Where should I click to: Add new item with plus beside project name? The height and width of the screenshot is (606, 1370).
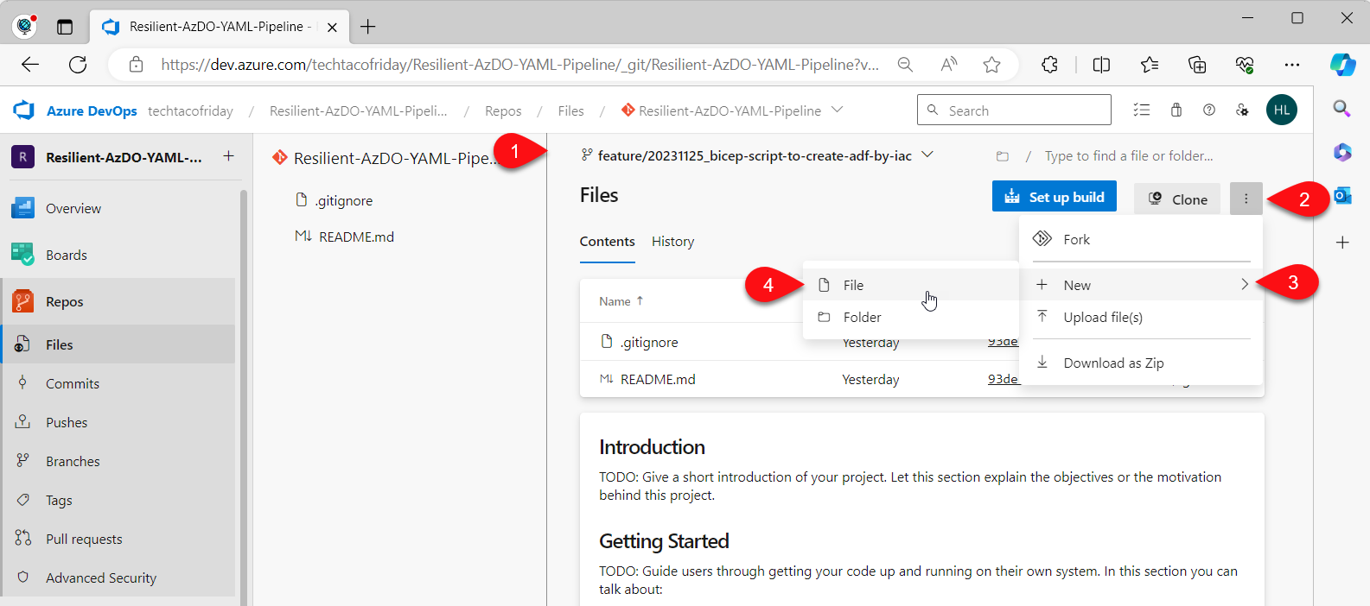[228, 156]
